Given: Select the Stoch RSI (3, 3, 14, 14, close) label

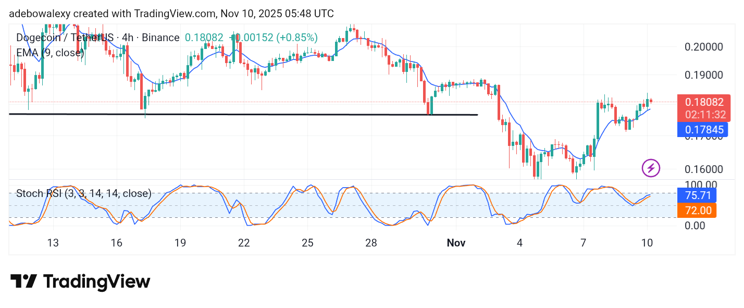Looking at the screenshot, I should click(84, 193).
